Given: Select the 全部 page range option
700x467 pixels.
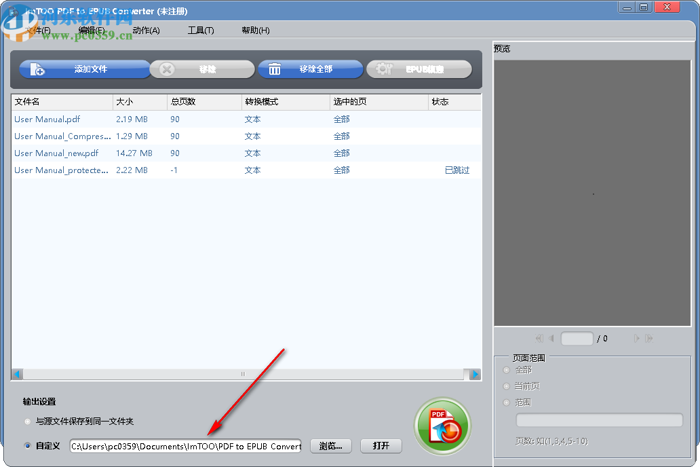Looking at the screenshot, I should pyautogui.click(x=507, y=370).
